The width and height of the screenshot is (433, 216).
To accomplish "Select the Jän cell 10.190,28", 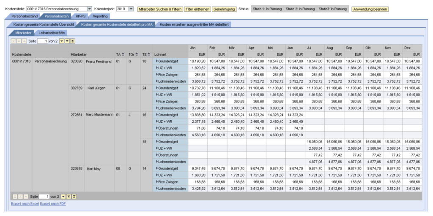I will pyautogui.click(x=198, y=61).
